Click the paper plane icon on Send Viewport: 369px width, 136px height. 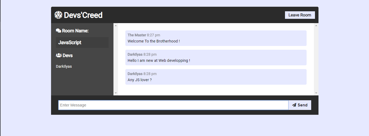point(294,105)
